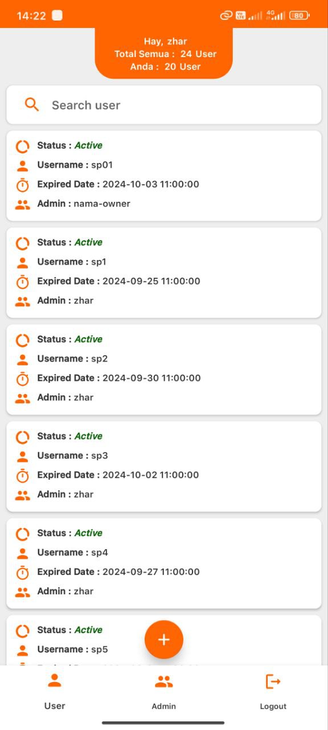Open the user card for sp01
This screenshot has width=328, height=730.
(164, 176)
